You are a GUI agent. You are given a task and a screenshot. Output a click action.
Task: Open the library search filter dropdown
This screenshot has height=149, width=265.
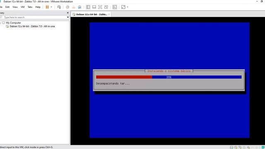pos(68,17)
